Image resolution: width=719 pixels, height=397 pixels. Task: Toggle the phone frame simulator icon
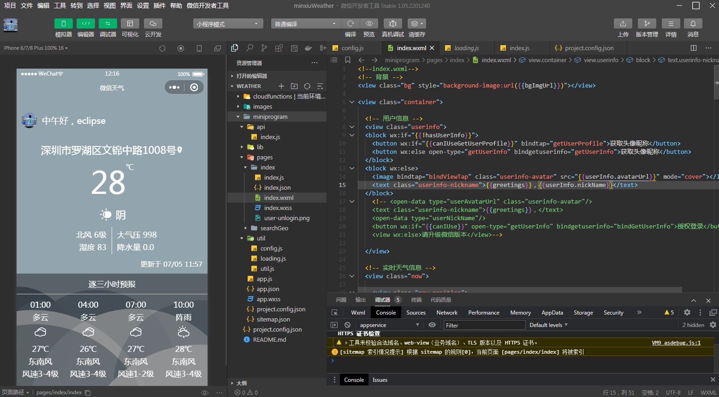199,48
